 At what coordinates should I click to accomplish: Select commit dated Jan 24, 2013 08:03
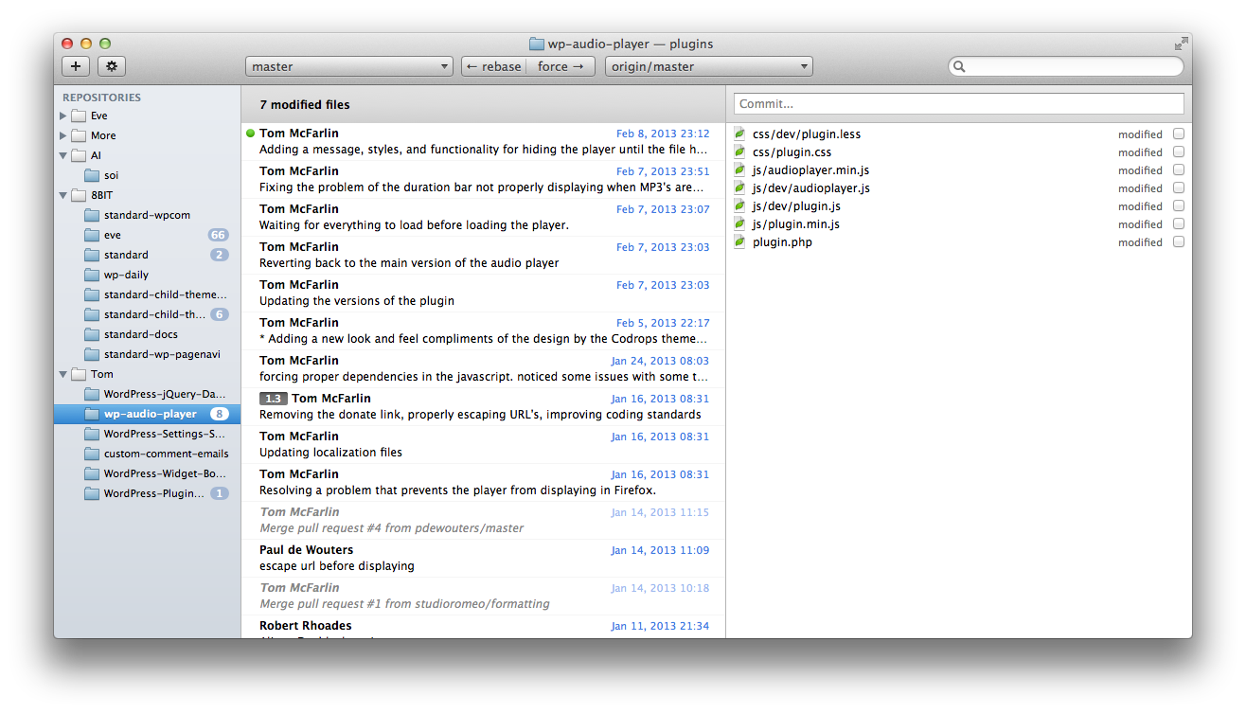point(484,369)
